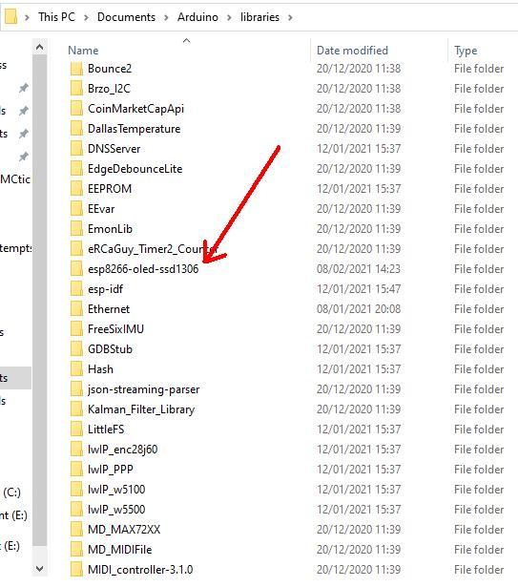Click the lwIP_w5100 folder icon

click(x=76, y=490)
